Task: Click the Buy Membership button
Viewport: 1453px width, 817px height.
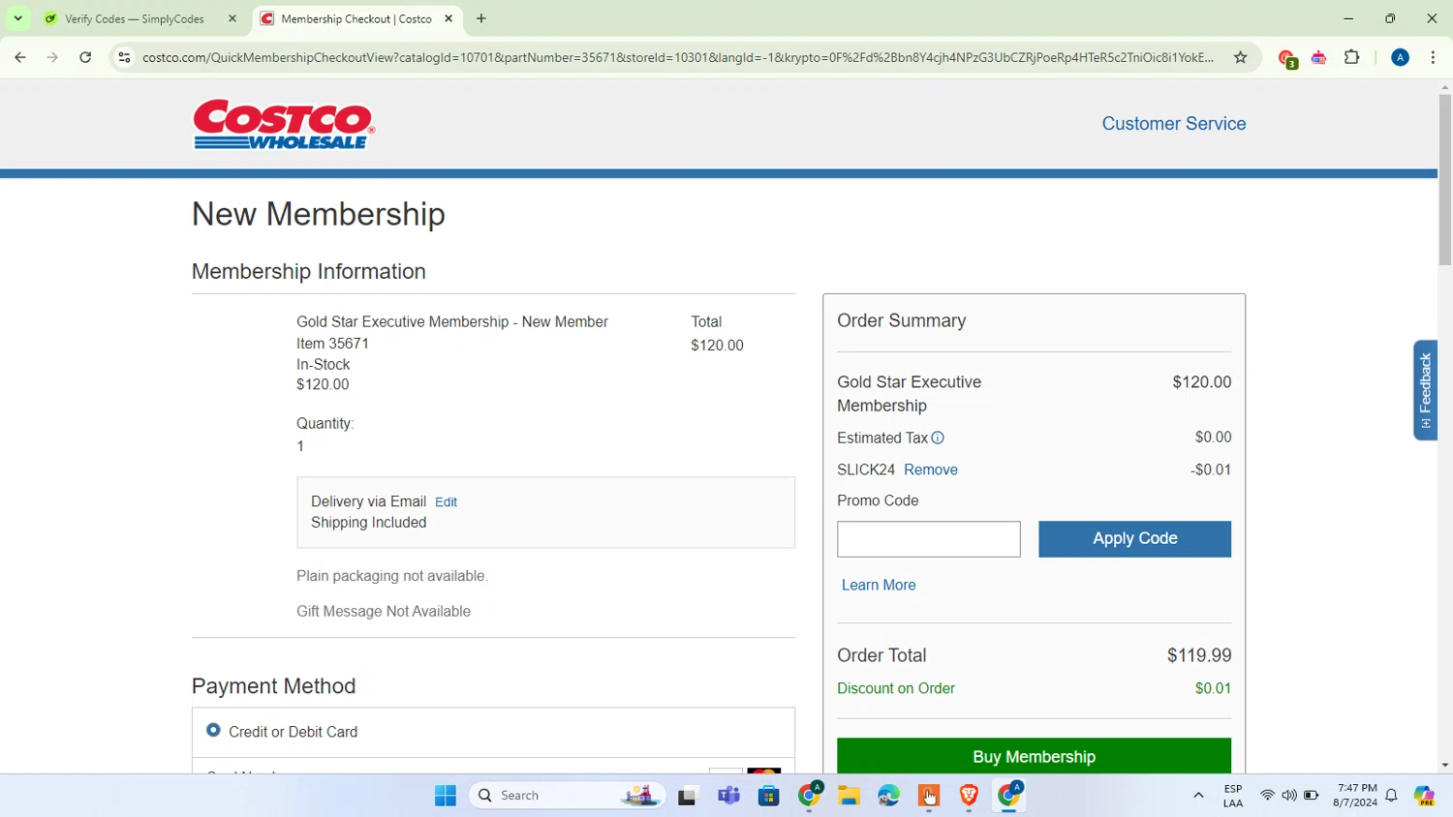Action: (x=1034, y=756)
